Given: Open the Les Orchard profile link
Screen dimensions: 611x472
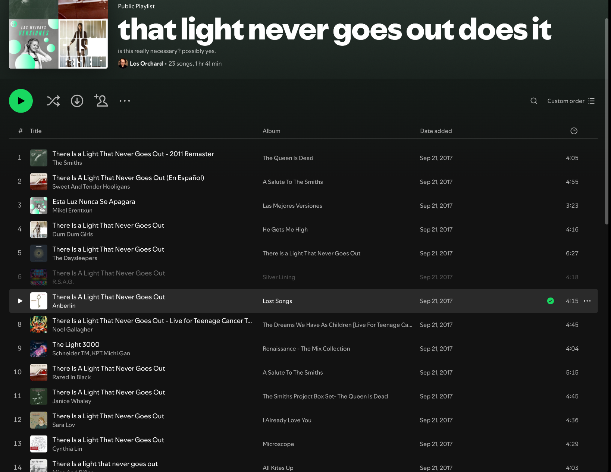Looking at the screenshot, I should click(146, 64).
